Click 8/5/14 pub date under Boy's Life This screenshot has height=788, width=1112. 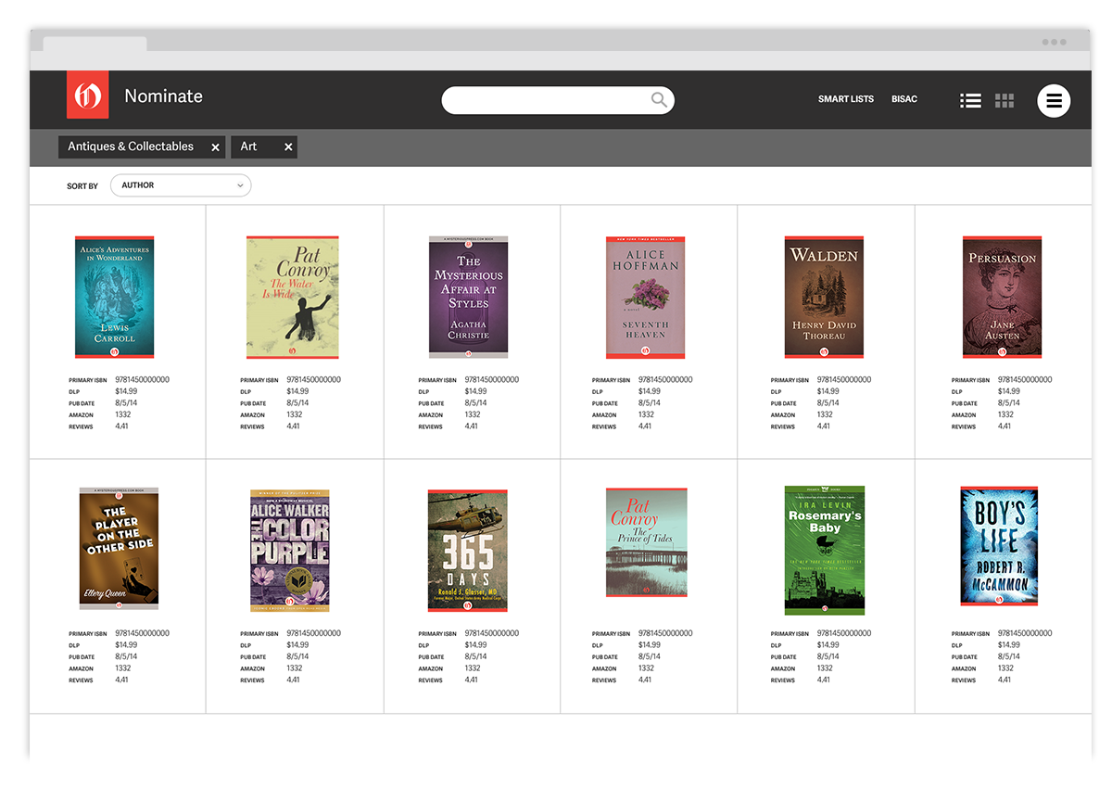1007,656
